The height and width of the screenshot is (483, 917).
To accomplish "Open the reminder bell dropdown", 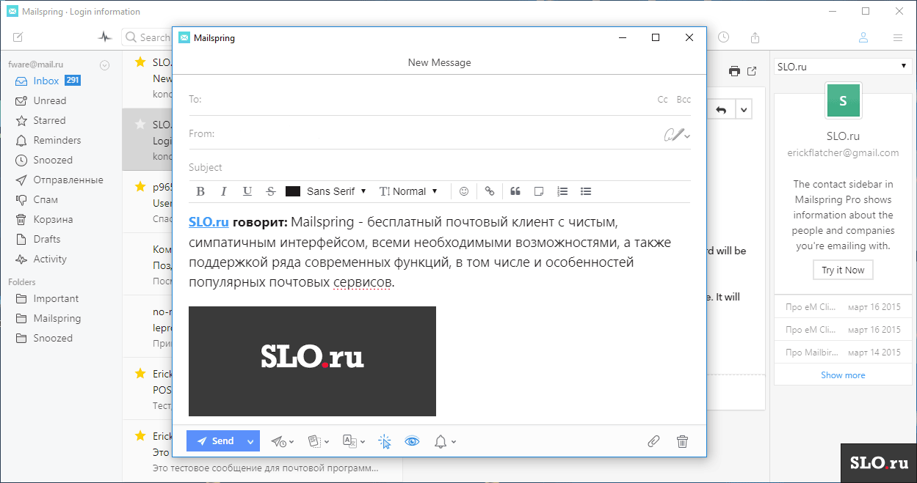I will pyautogui.click(x=446, y=441).
